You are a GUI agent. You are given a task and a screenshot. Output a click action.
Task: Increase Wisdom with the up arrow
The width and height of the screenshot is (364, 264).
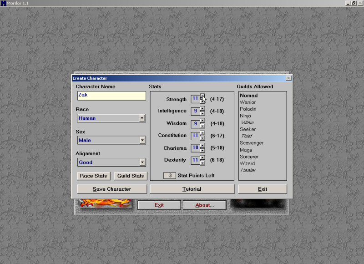[202, 121]
